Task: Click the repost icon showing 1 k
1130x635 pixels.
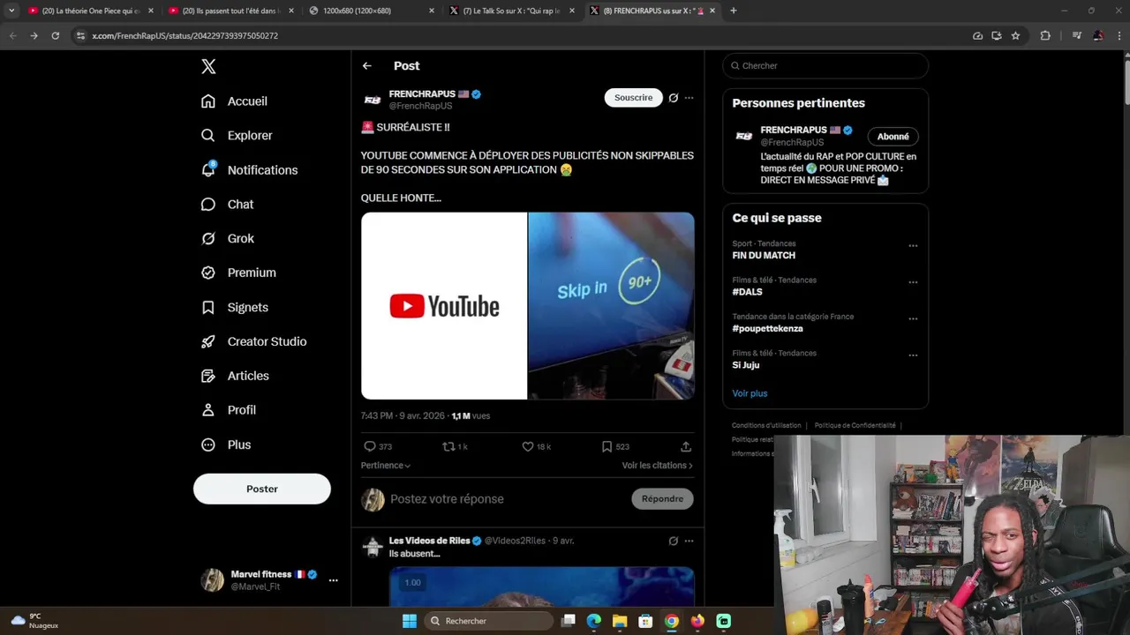Action: click(455, 447)
